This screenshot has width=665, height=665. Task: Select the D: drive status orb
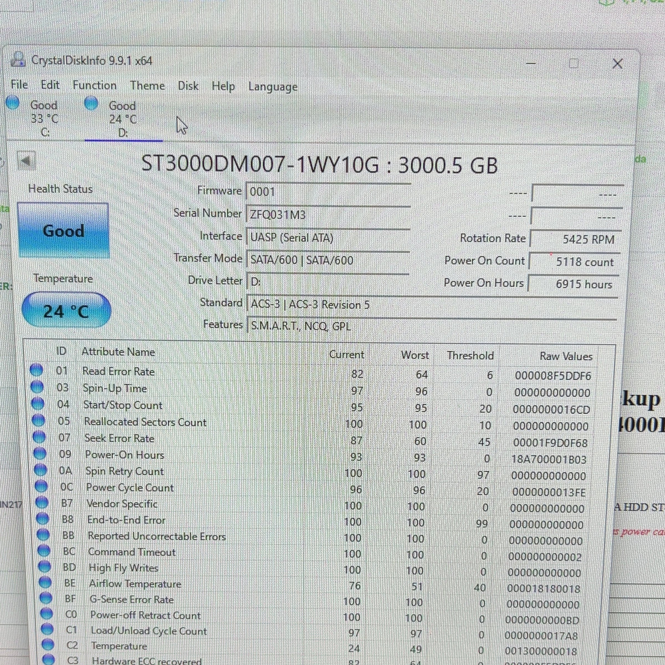tap(91, 103)
